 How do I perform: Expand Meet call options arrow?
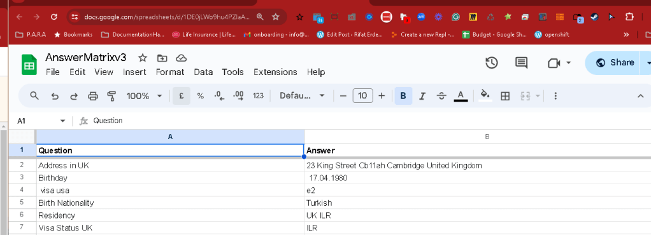[x=568, y=63]
